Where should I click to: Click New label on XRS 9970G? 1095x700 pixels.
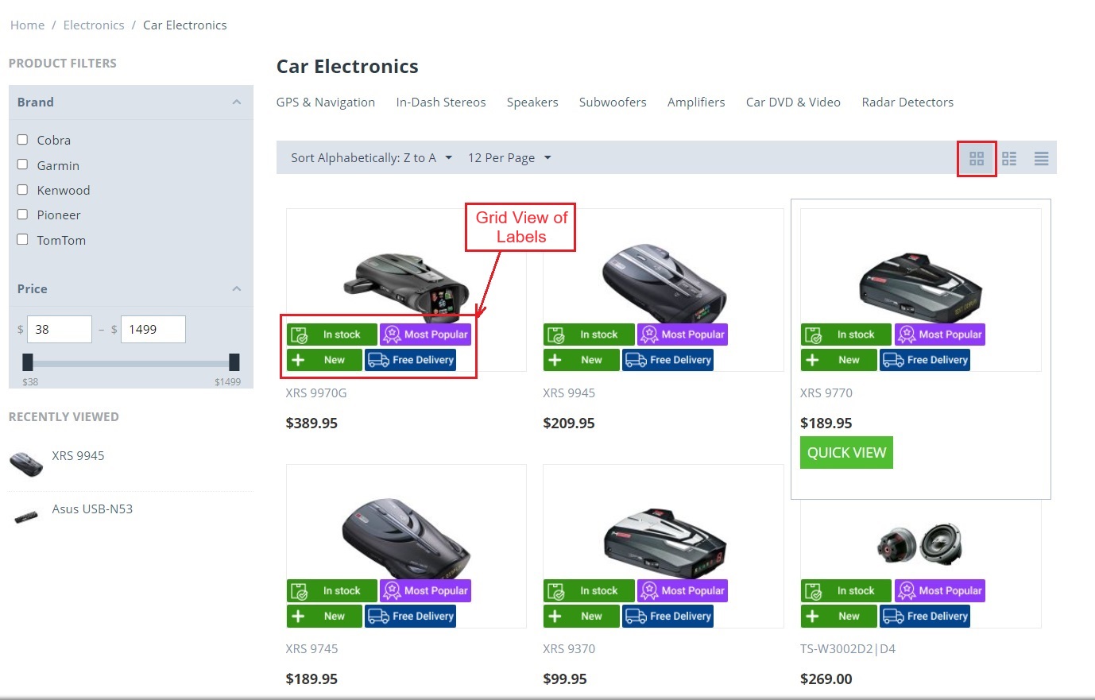point(324,360)
